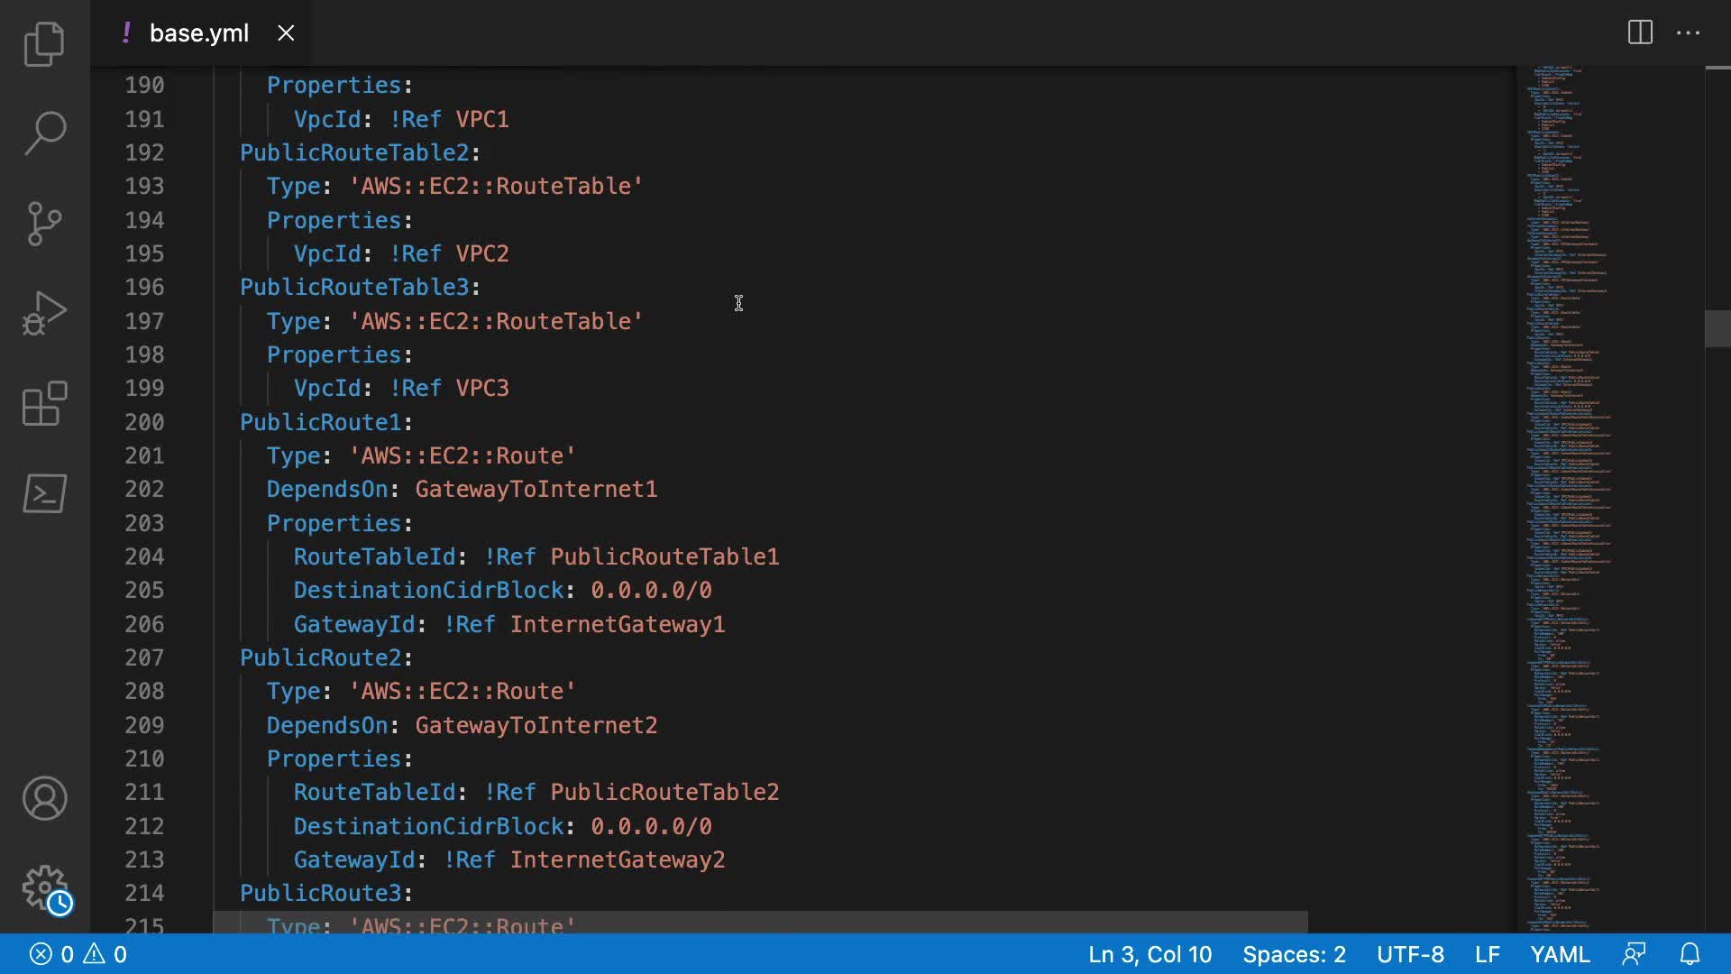Open the Extensions view
This screenshot has height=974, width=1731.
(44, 403)
